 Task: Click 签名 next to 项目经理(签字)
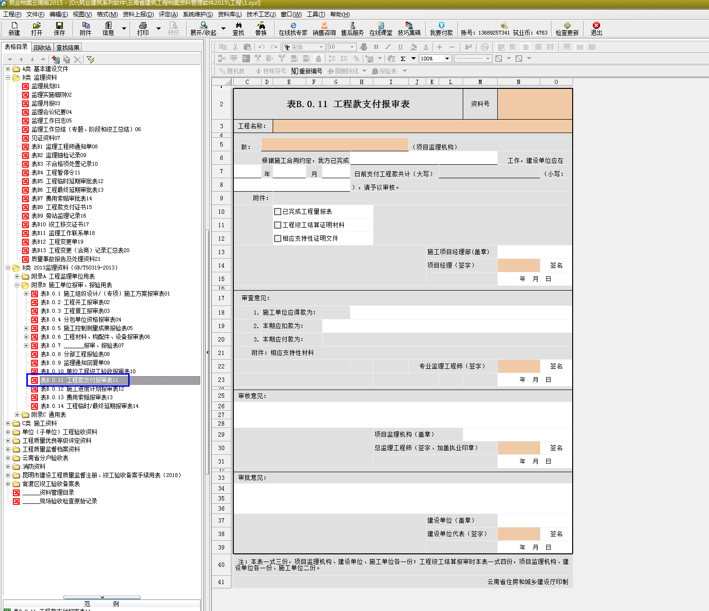pyautogui.click(x=556, y=265)
